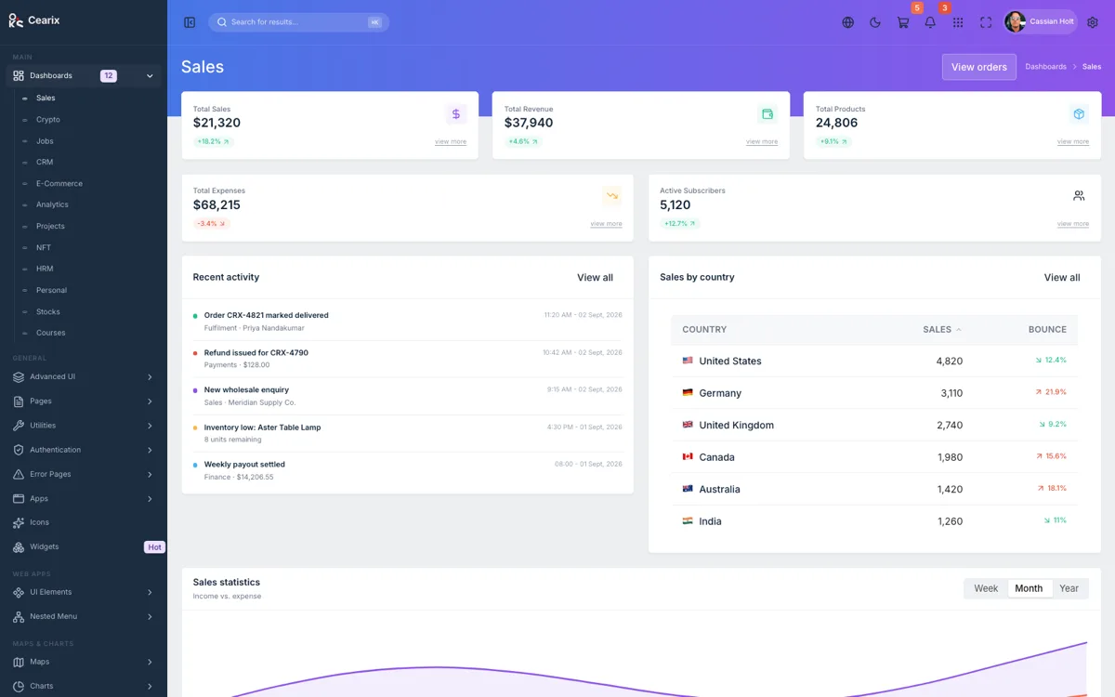Click the Advanced UI layers icon
This screenshot has width=1115, height=697.
click(19, 376)
